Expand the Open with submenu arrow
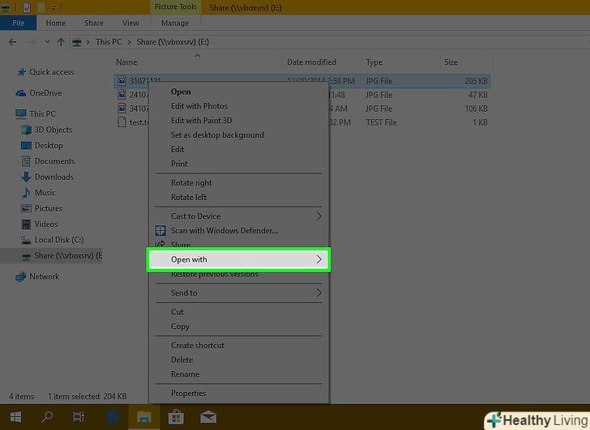This screenshot has height=430, width=590. [319, 260]
